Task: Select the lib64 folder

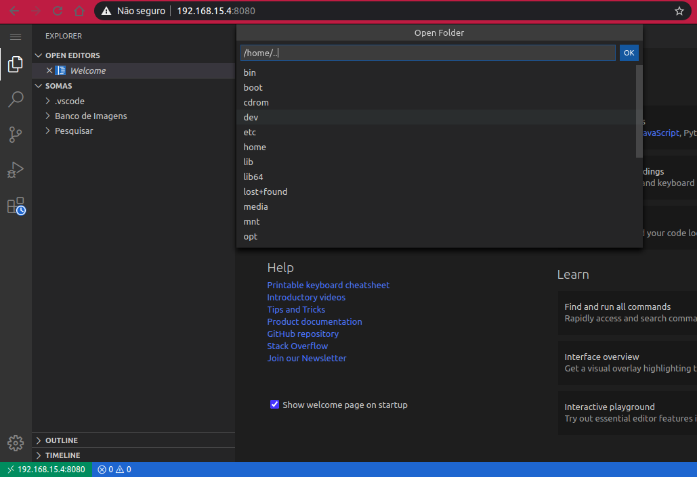Action: click(436, 177)
